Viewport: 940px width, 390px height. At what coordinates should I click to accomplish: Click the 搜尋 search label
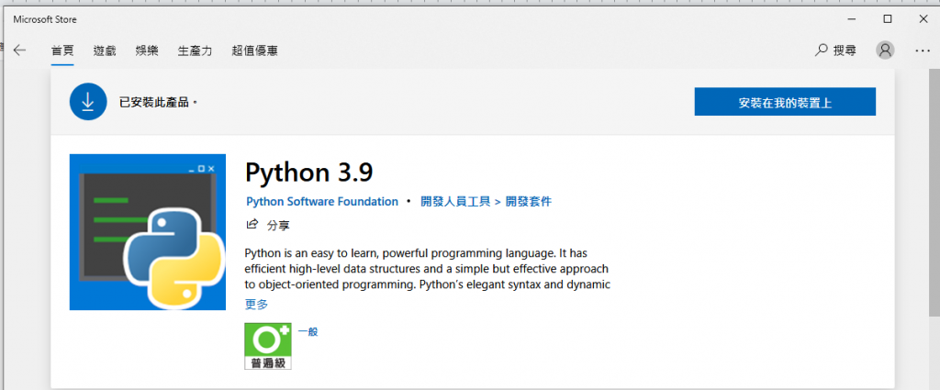[x=845, y=50]
